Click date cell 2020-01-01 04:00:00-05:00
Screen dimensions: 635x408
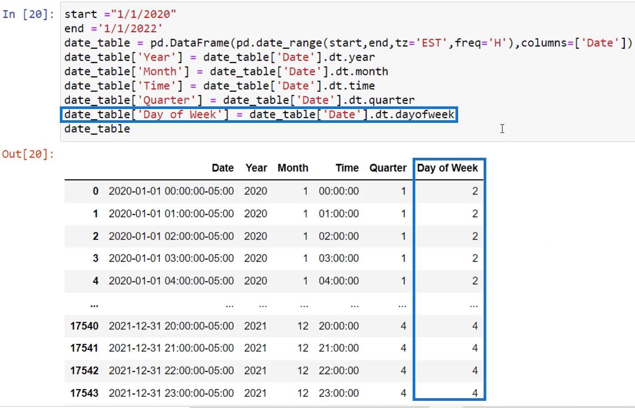click(x=171, y=281)
